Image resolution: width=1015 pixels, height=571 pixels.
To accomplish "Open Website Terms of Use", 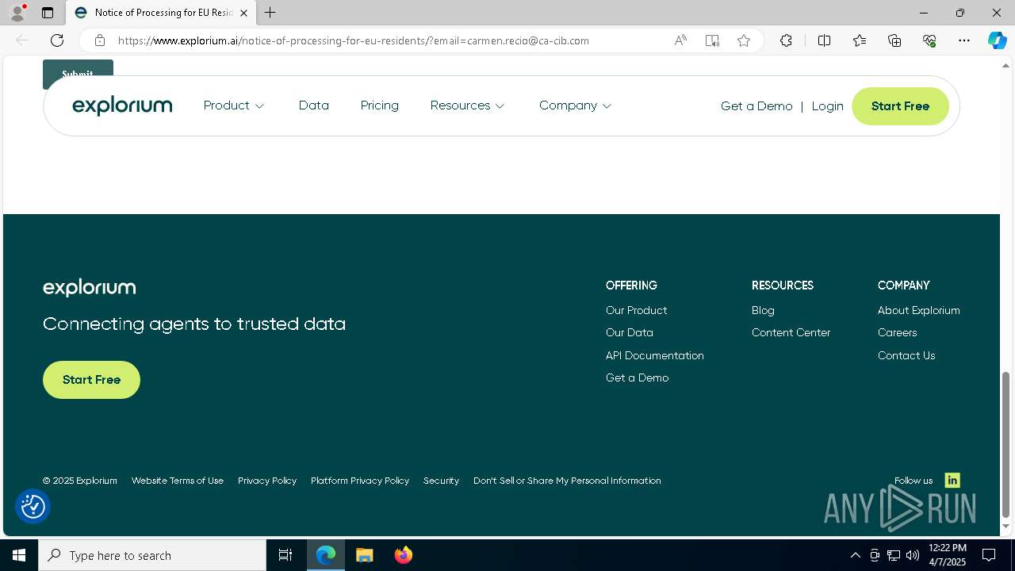I will pos(178,481).
